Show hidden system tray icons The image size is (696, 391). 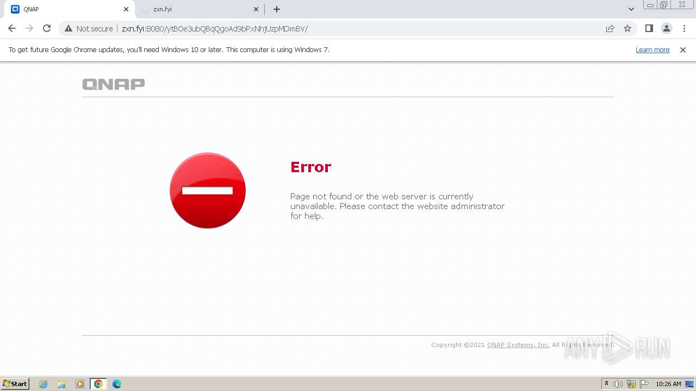[x=606, y=384]
